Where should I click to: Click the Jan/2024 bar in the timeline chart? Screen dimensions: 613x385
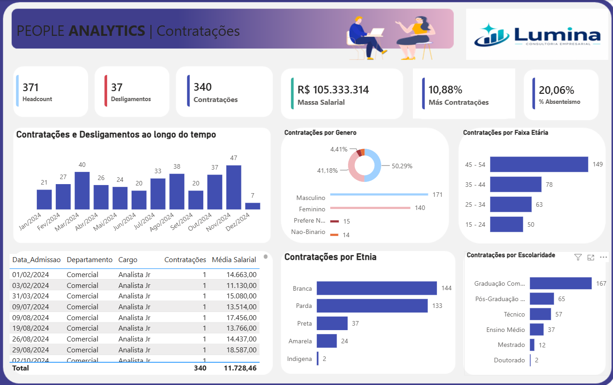[x=44, y=200]
